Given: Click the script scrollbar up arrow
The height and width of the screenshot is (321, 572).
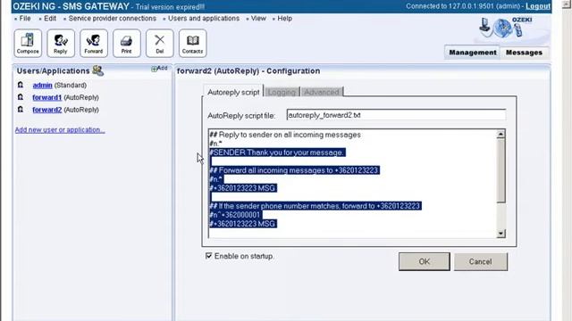Looking at the screenshot, I should pyautogui.click(x=500, y=135).
